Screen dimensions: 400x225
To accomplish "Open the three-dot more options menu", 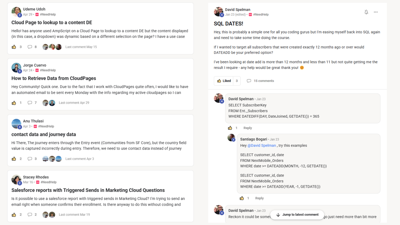I will [x=376, y=12].
